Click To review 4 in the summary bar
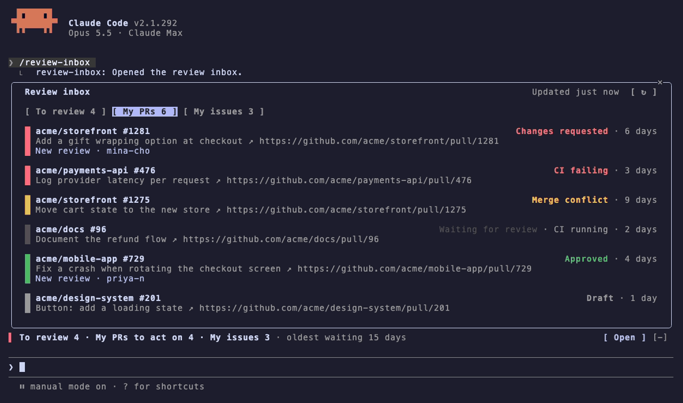Viewport: 683px width, 403px height. point(49,337)
